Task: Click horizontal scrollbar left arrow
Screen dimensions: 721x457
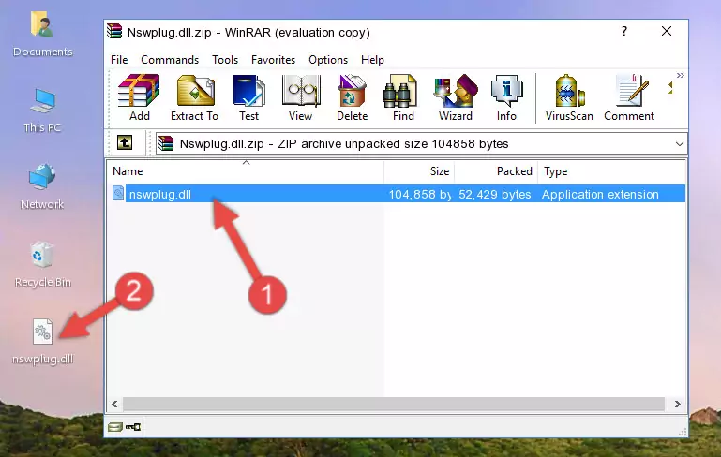Action: point(115,405)
